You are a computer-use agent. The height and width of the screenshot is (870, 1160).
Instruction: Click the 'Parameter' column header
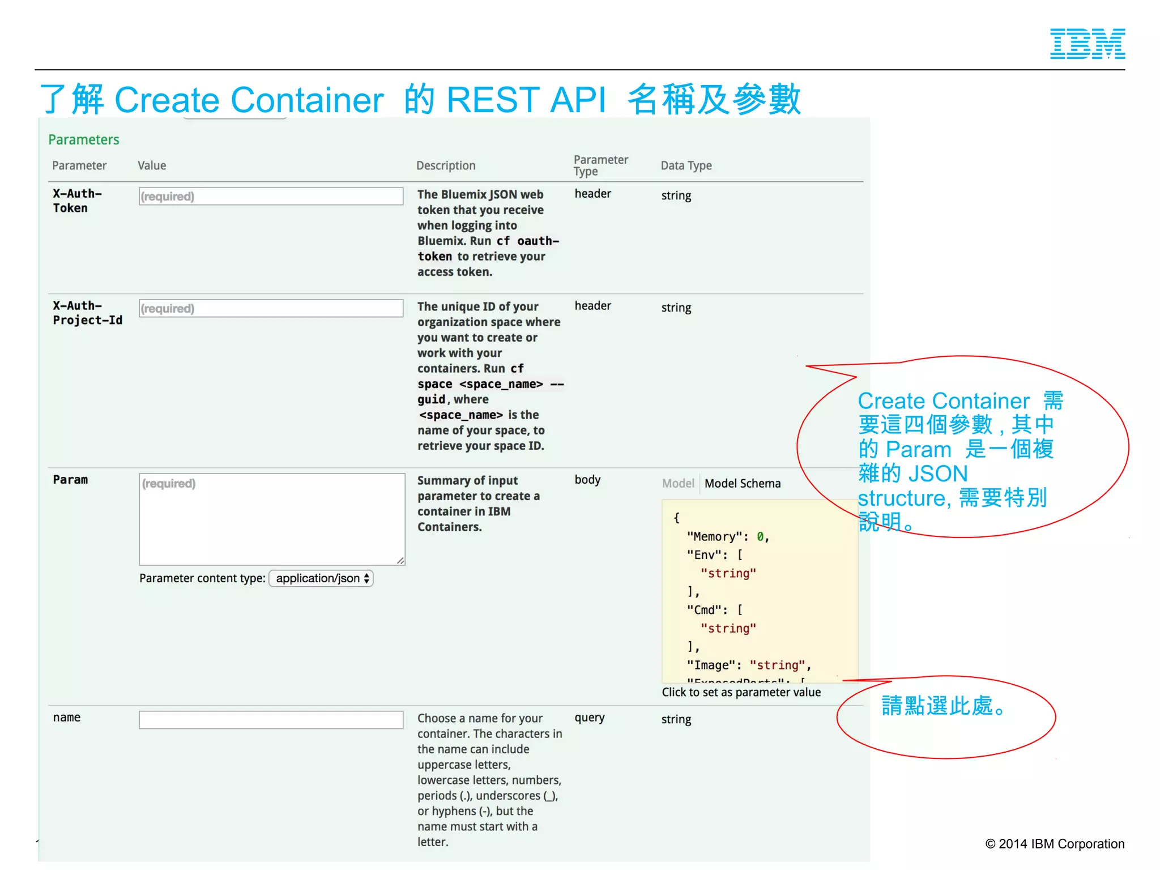(x=79, y=165)
